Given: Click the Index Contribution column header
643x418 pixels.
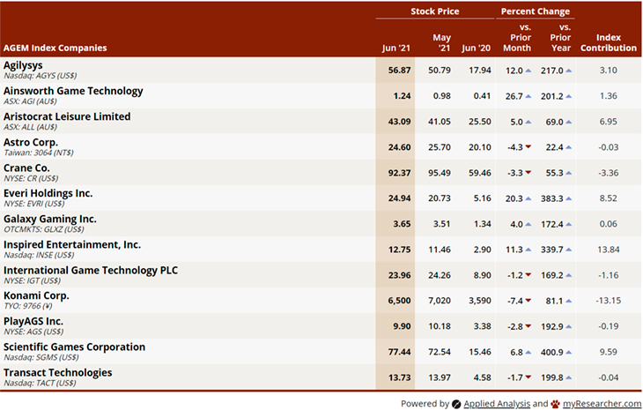Looking at the screenshot, I should pyautogui.click(x=609, y=42).
